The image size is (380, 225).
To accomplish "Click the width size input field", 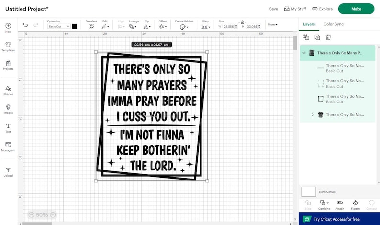I will [229, 27].
